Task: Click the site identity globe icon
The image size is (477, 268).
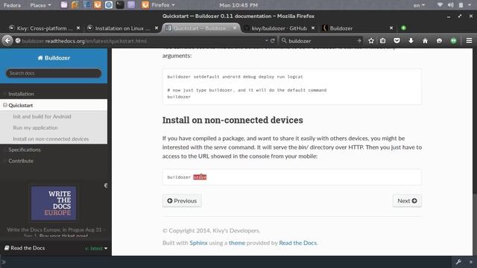Action: point(18,41)
